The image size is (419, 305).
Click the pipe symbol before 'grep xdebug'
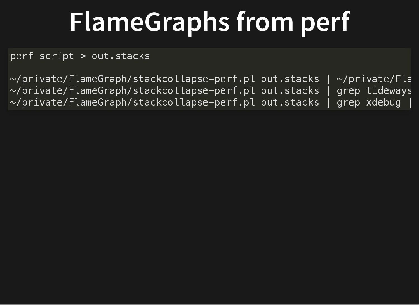[328, 103]
